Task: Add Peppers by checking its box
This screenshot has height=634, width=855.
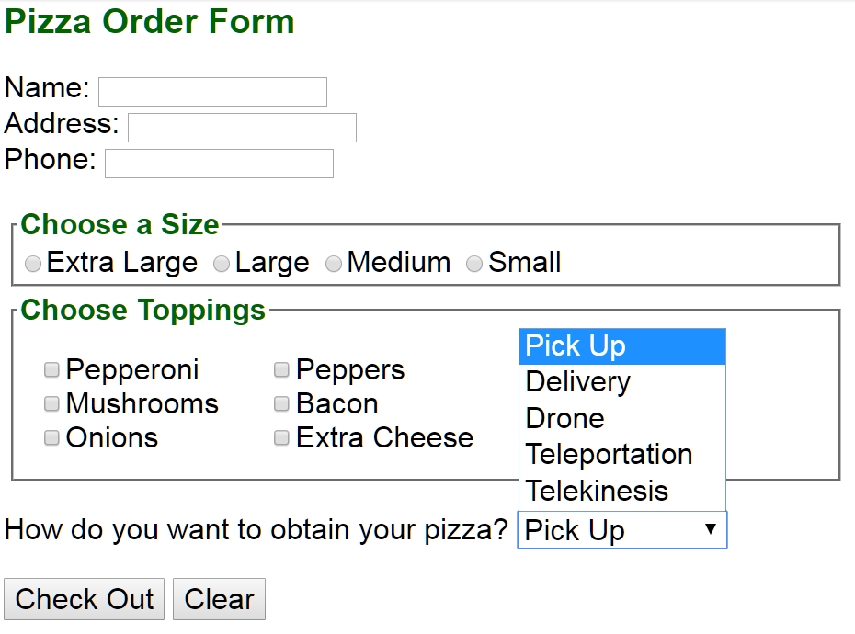Action: 282,370
